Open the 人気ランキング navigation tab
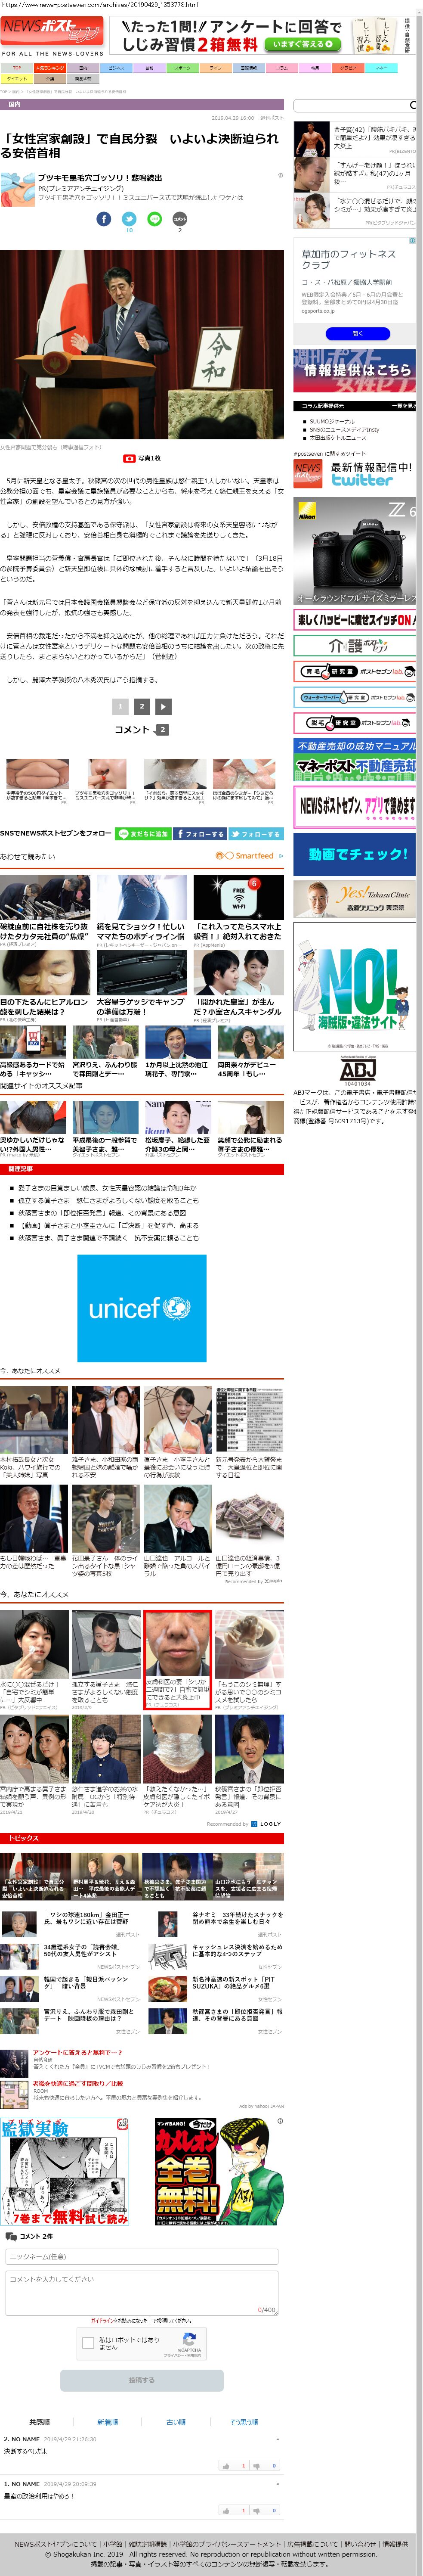Image resolution: width=423 pixels, height=2576 pixels. click(x=50, y=68)
